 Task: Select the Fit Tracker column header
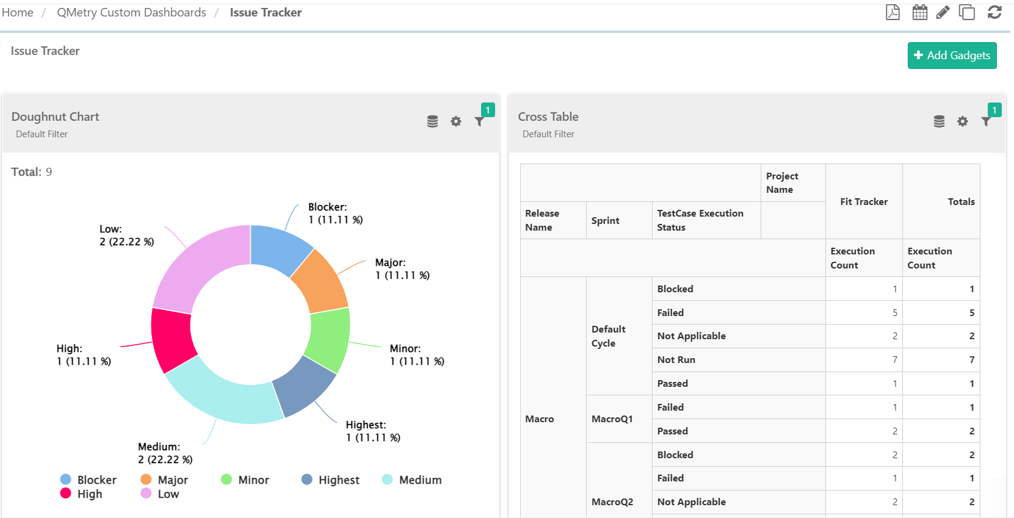(x=863, y=202)
